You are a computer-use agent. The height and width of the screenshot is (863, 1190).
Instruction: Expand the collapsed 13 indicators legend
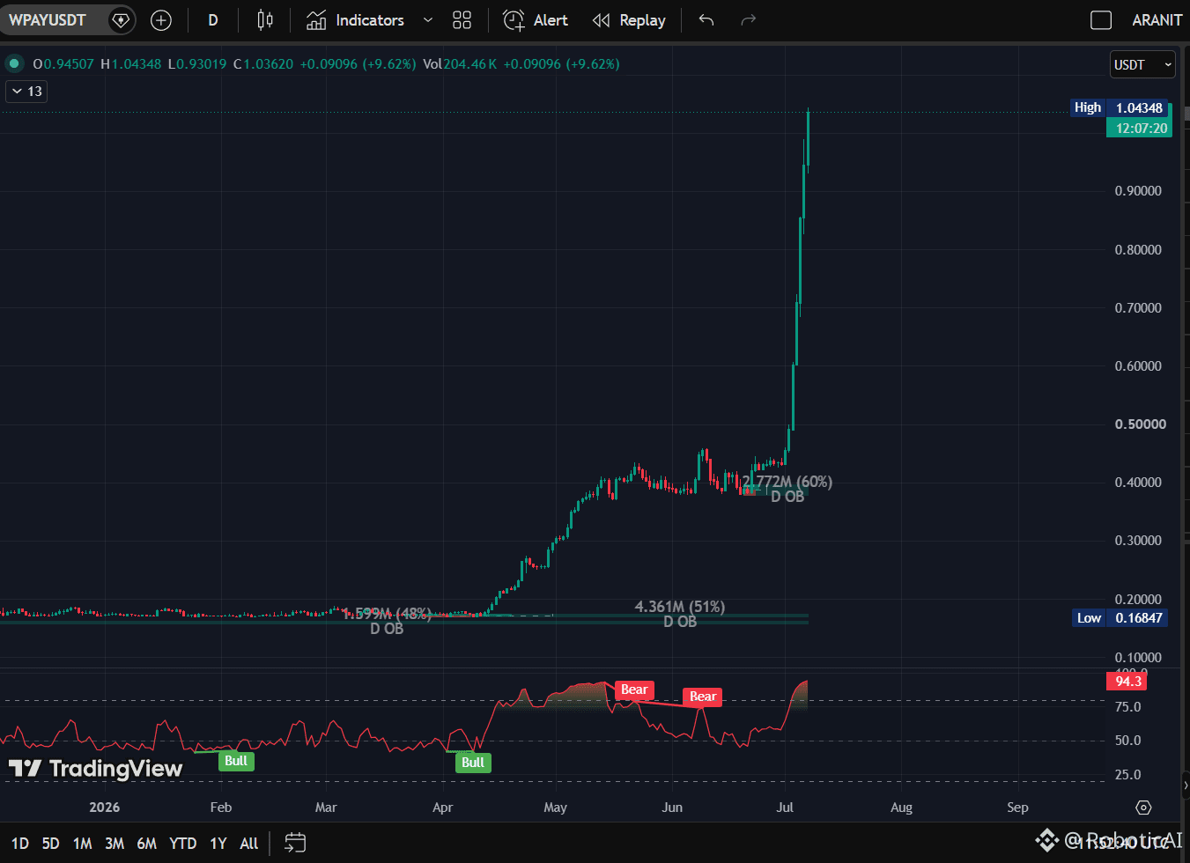[26, 92]
